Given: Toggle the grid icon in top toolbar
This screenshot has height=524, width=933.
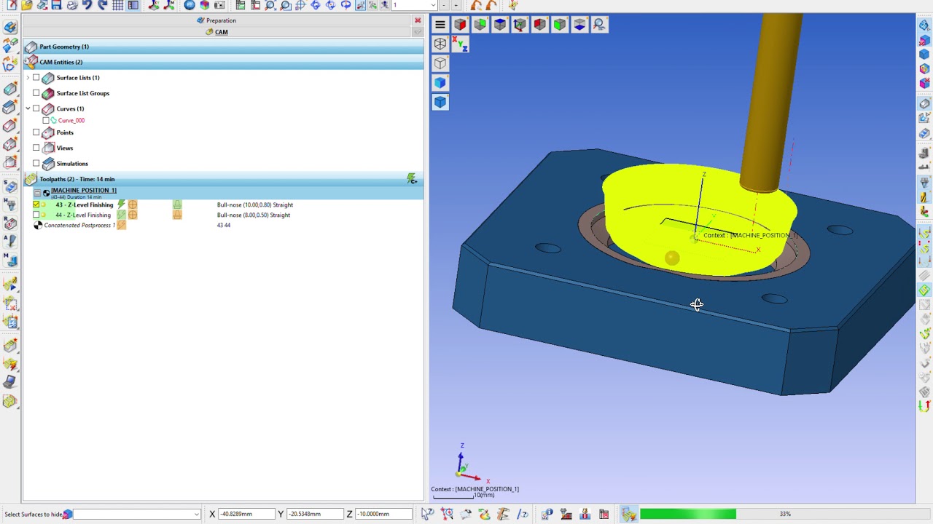Looking at the screenshot, I should [x=118, y=5].
